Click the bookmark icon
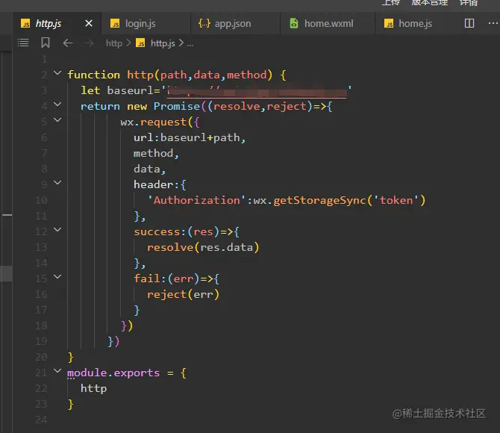Image resolution: width=500 pixels, height=433 pixels. 46,43
